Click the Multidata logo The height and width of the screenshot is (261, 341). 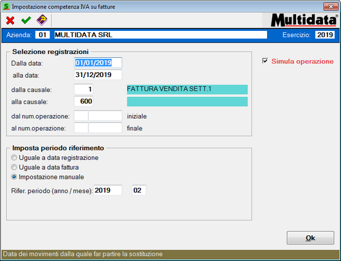(304, 20)
